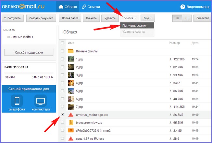Check the box for bluescreenview.zip
This screenshot has width=212, height=143.
pyautogui.click(x=62, y=122)
